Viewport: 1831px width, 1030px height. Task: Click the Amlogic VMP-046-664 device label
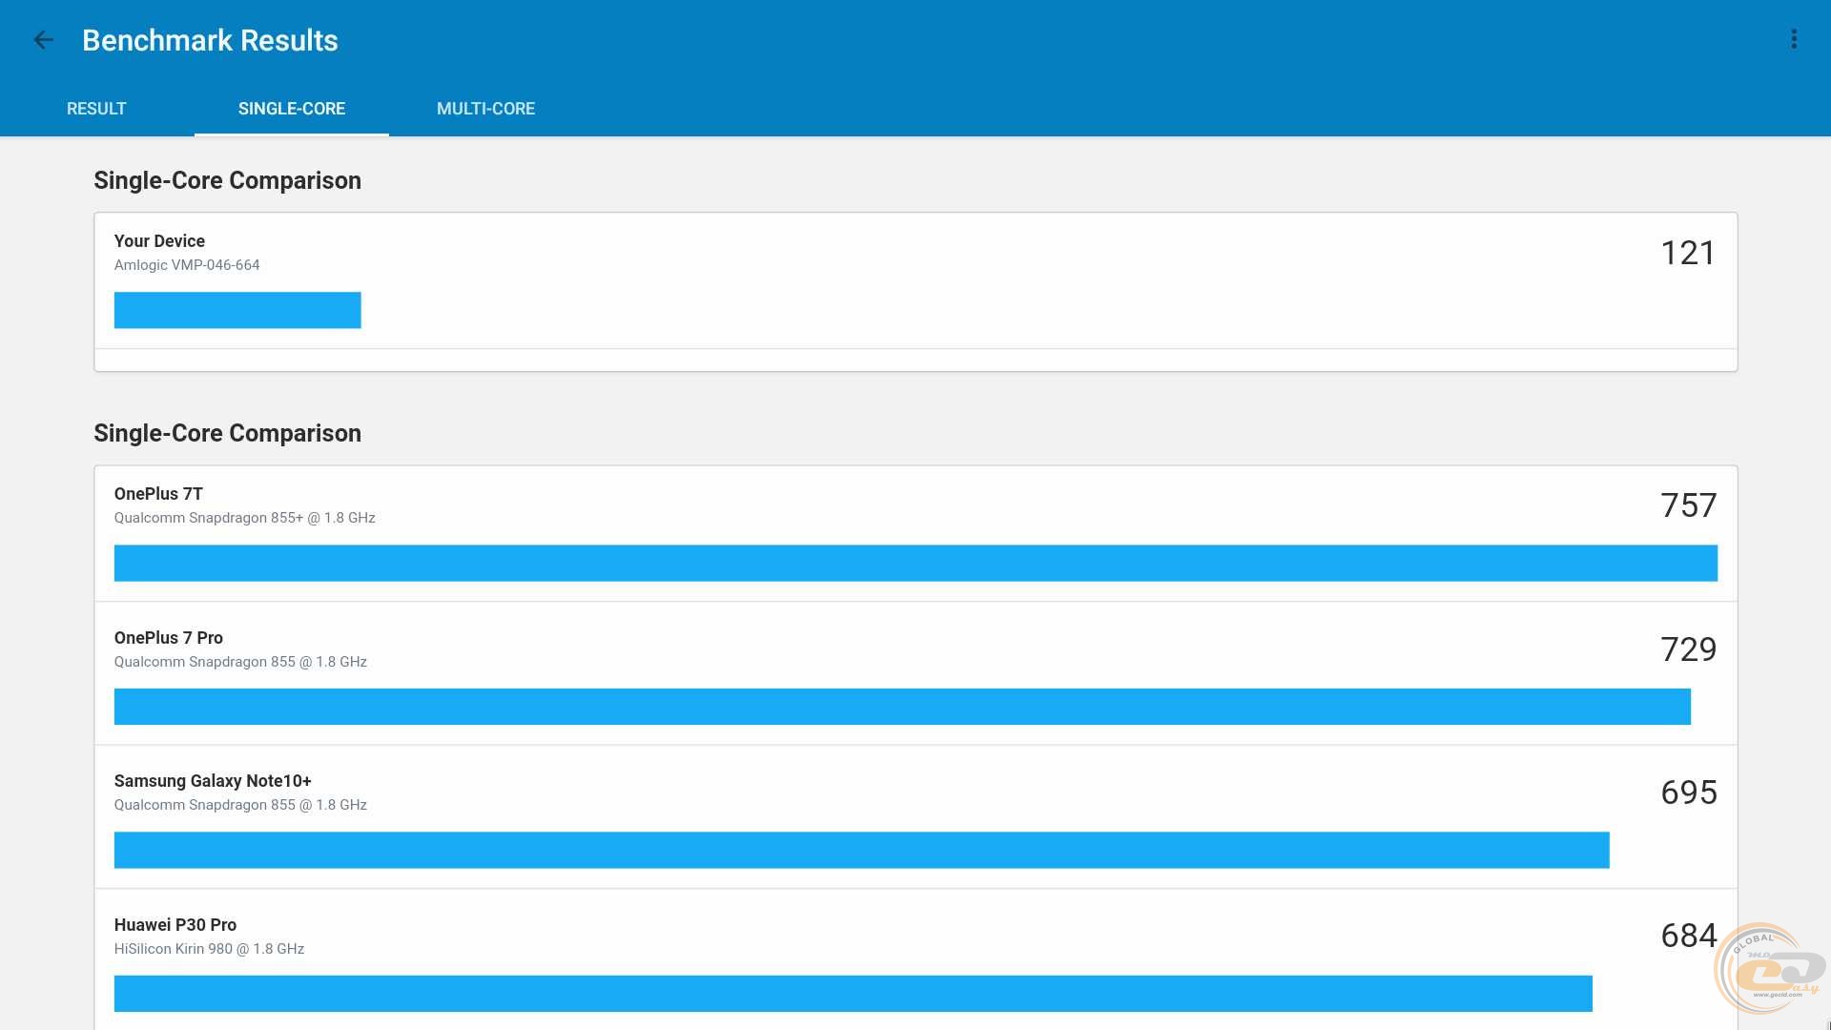(187, 265)
